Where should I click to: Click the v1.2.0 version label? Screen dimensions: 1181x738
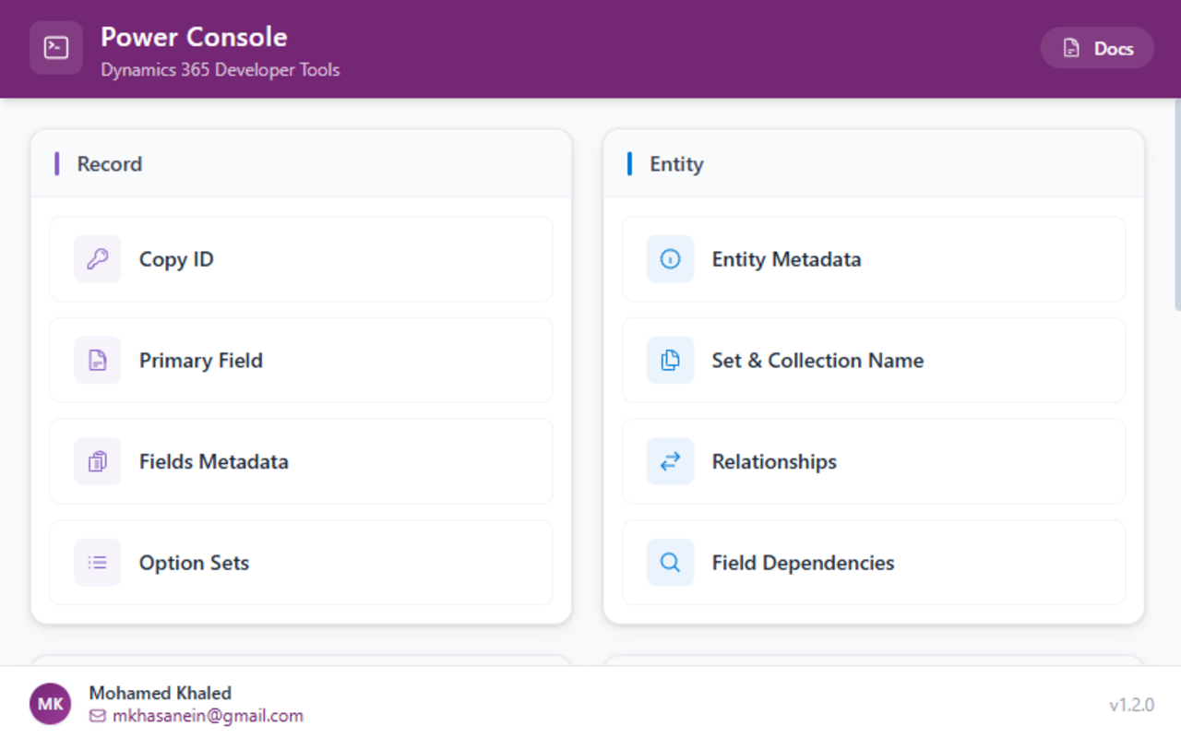[1131, 705]
